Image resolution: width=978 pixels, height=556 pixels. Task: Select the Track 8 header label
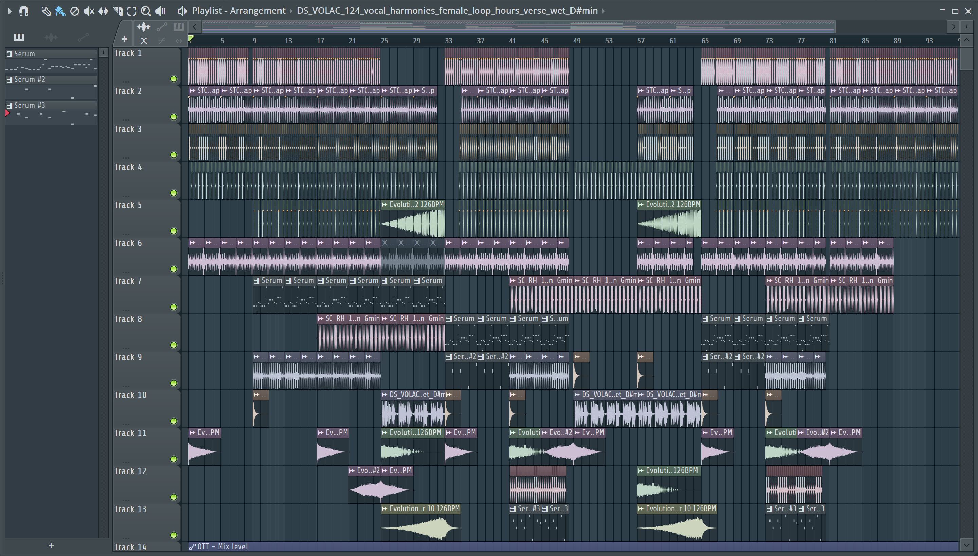(x=128, y=319)
